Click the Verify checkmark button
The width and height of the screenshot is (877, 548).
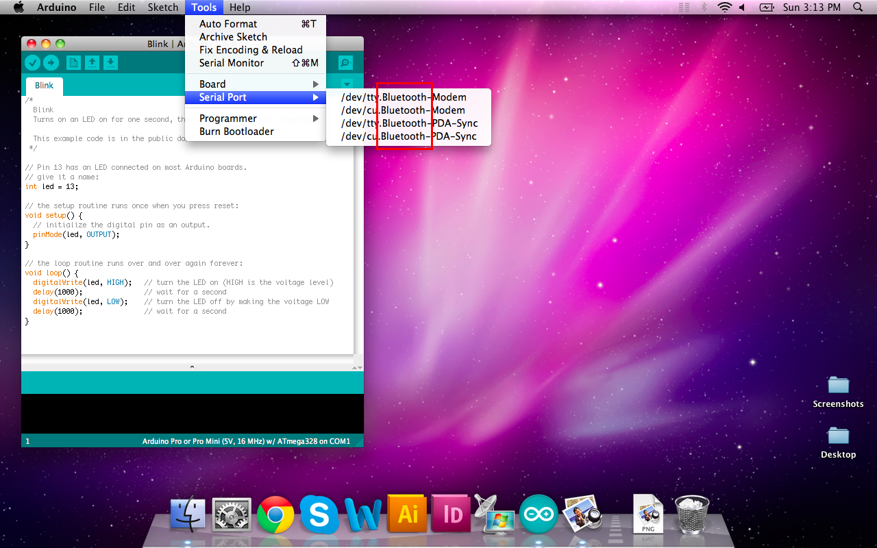(32, 63)
